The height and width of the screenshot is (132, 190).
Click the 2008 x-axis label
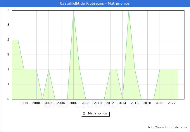click(x=86, y=103)
